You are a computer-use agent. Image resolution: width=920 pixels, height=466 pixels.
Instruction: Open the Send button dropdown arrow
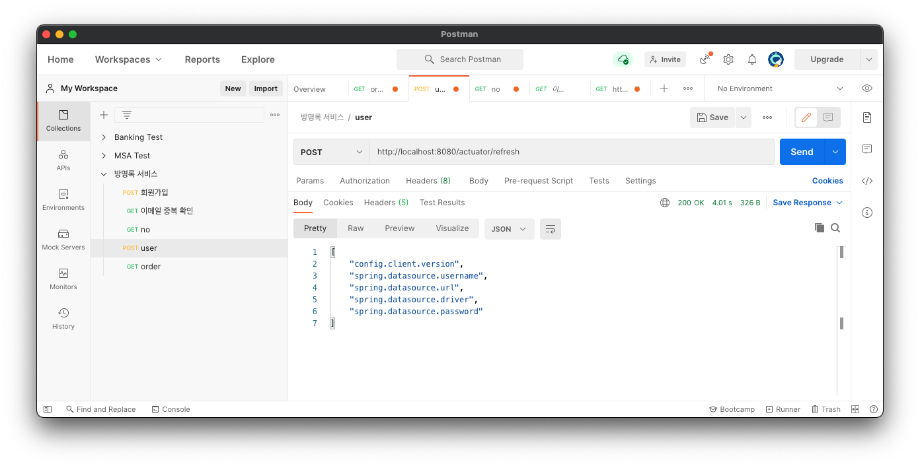pyautogui.click(x=835, y=152)
